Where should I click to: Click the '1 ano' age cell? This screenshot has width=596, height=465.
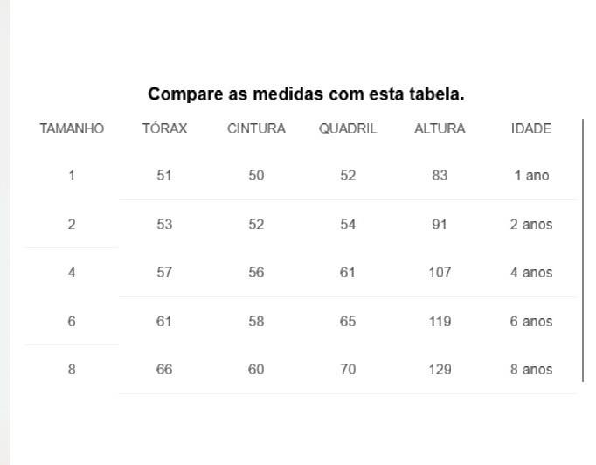pyautogui.click(x=531, y=176)
